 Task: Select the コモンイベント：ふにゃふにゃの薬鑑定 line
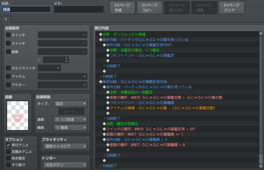pos(177,55)
